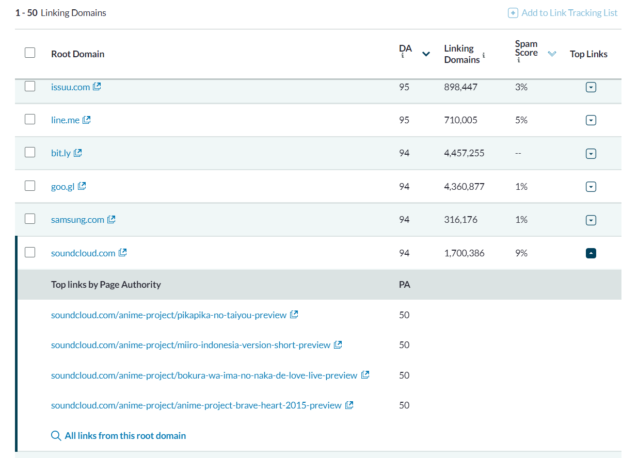Open issuu.com external link icon
Viewport: 638px width, 458px height.
coord(97,87)
